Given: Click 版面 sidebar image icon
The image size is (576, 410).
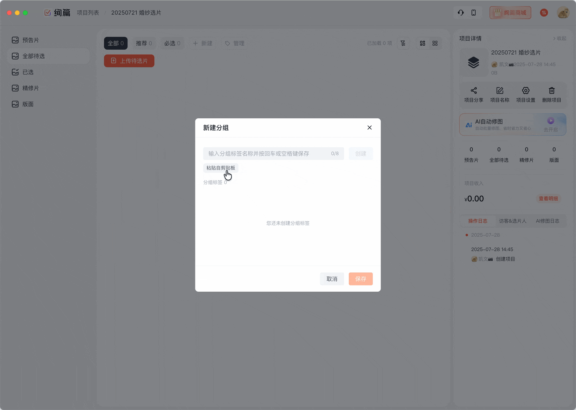Looking at the screenshot, I should click(15, 104).
